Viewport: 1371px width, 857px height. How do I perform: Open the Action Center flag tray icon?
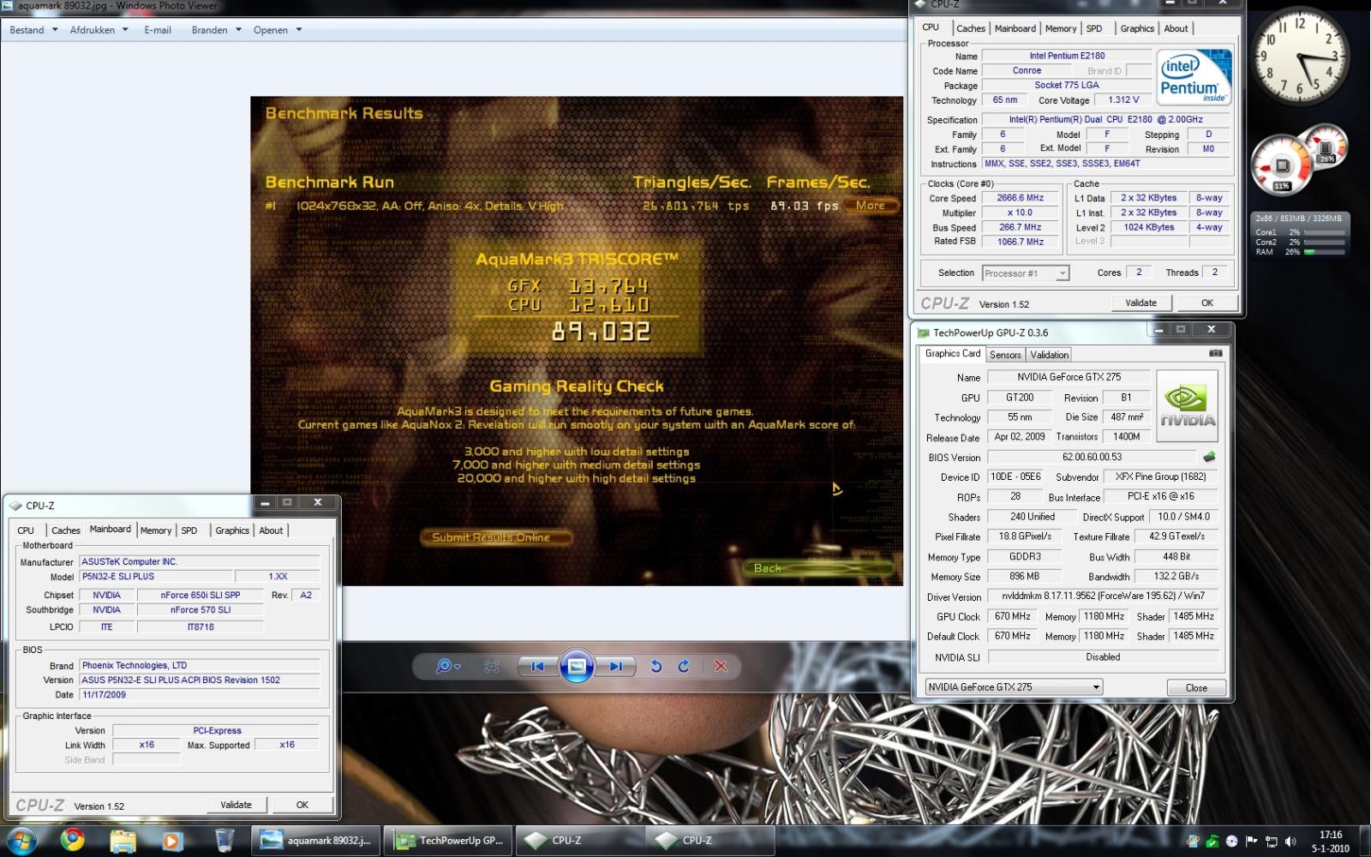1251,842
